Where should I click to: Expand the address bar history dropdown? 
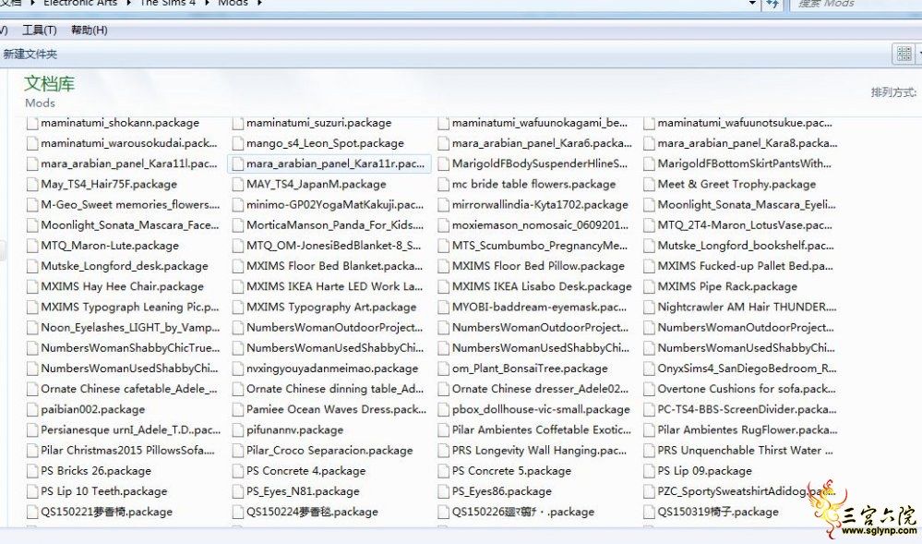click(x=752, y=4)
